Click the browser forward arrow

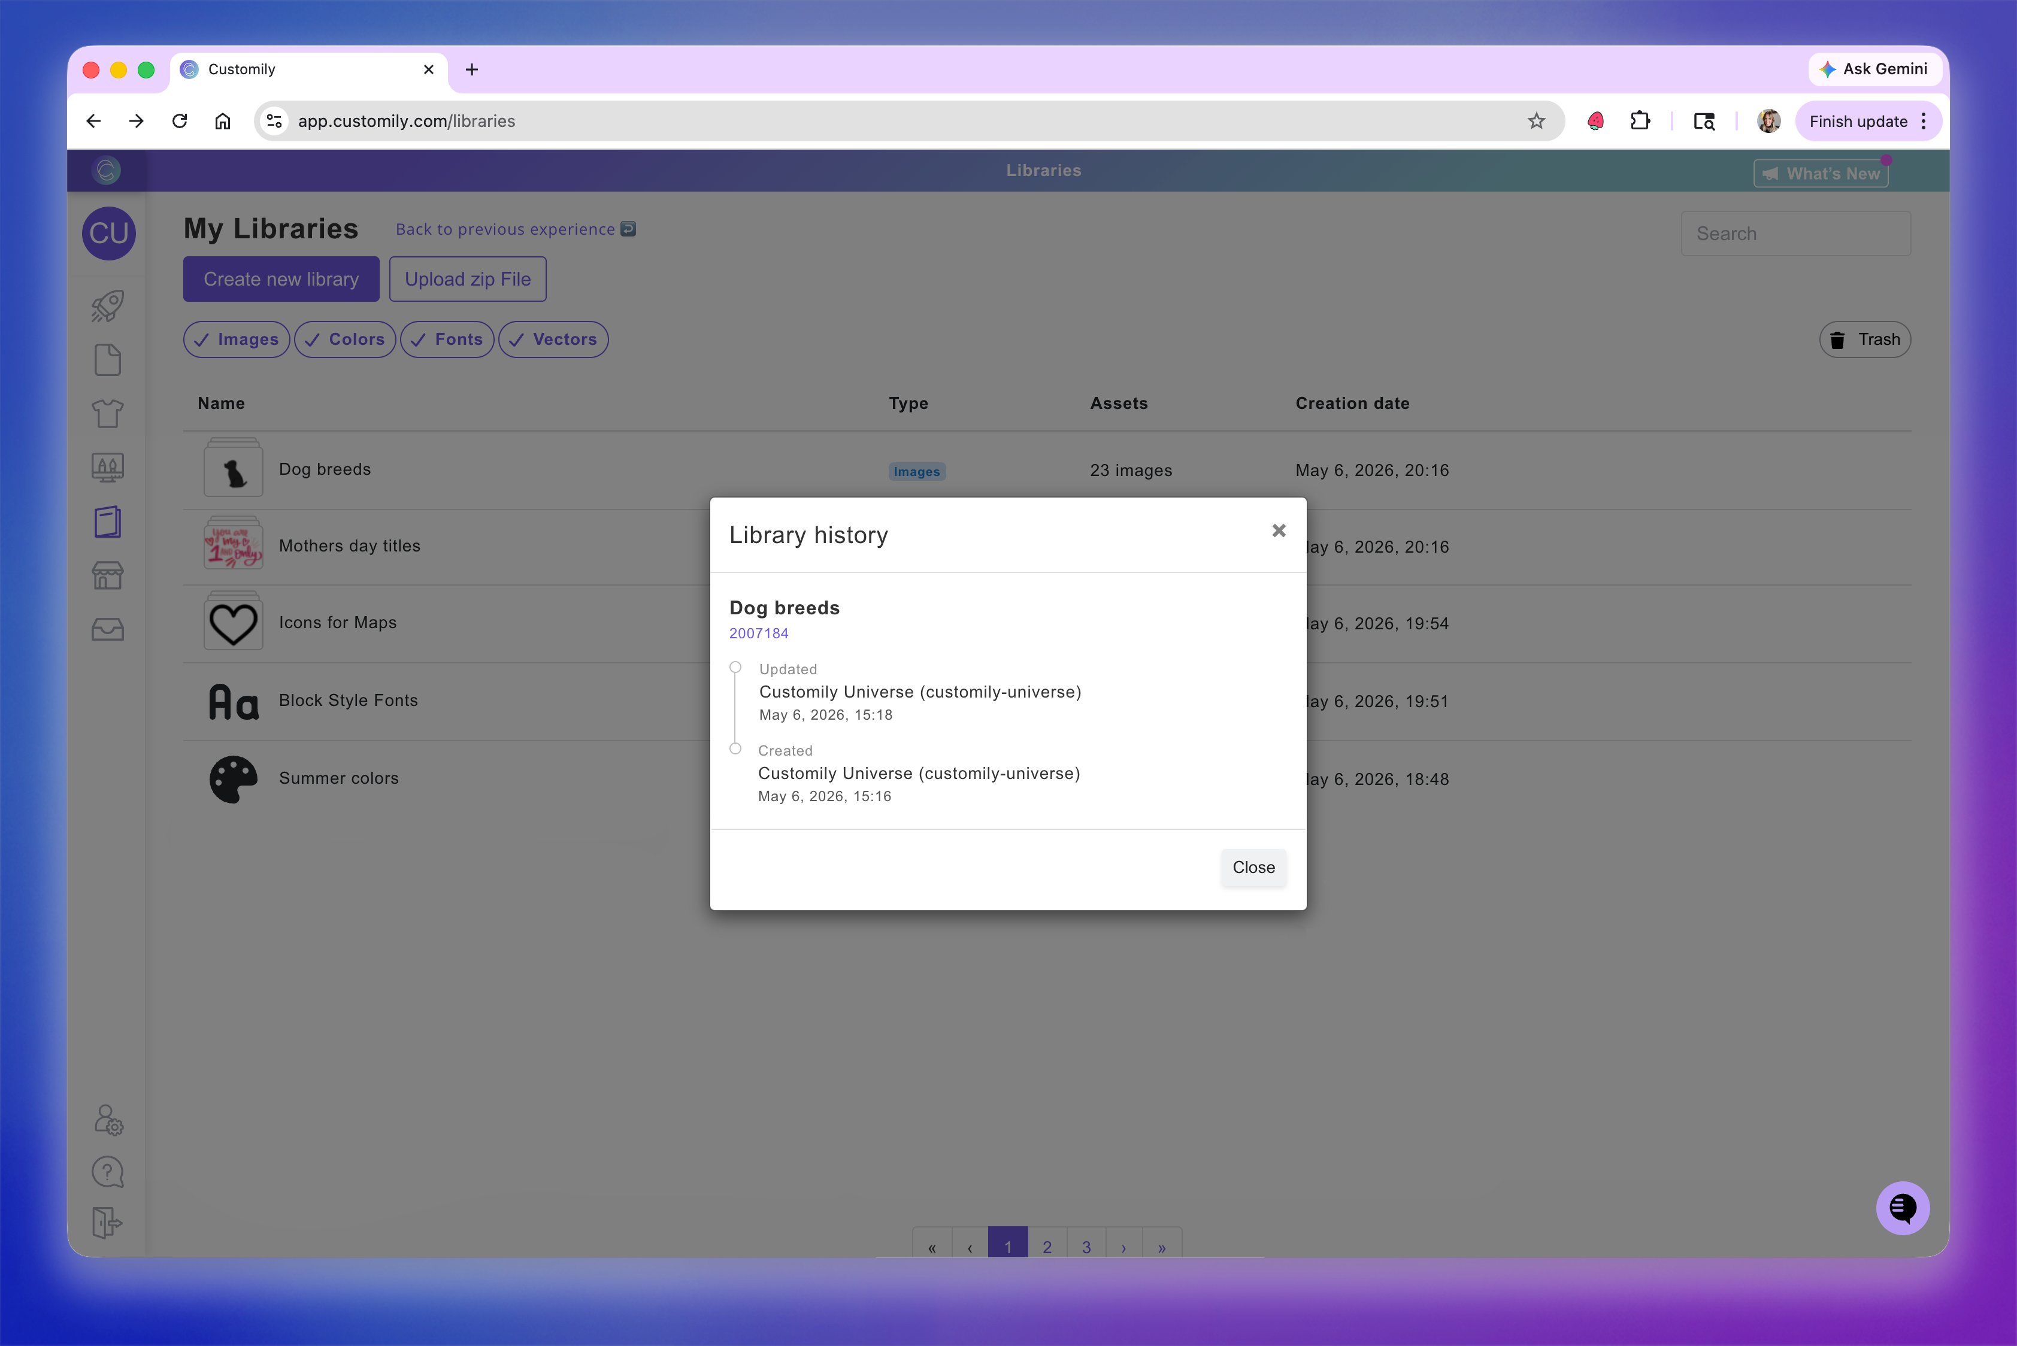(x=137, y=121)
